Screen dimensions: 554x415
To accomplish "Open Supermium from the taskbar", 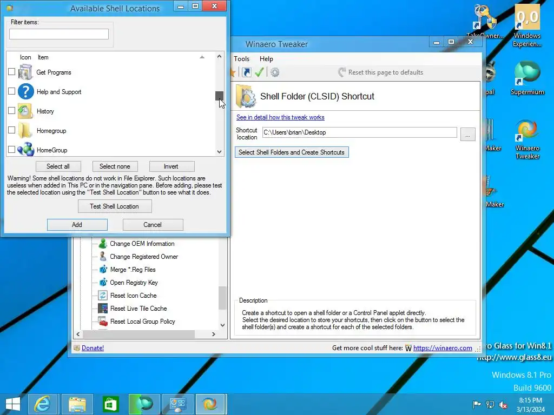I will click(143, 404).
